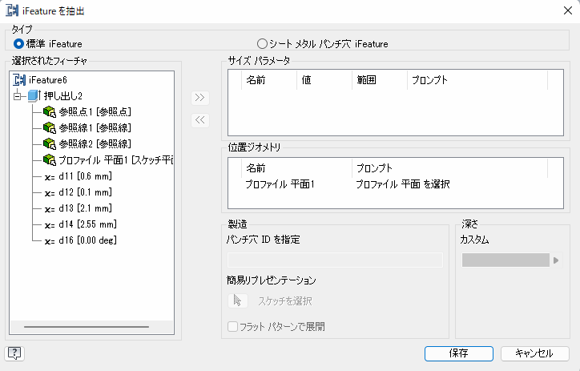Click the パンチ穴 ID input field

coord(335,260)
